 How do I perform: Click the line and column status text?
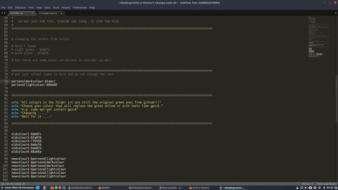pos(15,184)
